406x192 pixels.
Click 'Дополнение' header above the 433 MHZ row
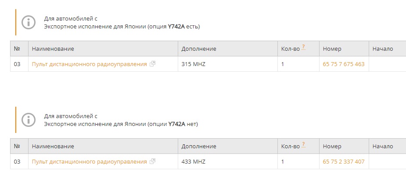pos(199,147)
